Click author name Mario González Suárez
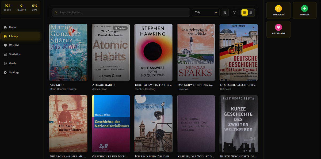Viewport: 321px width, 159px height. 63,89
